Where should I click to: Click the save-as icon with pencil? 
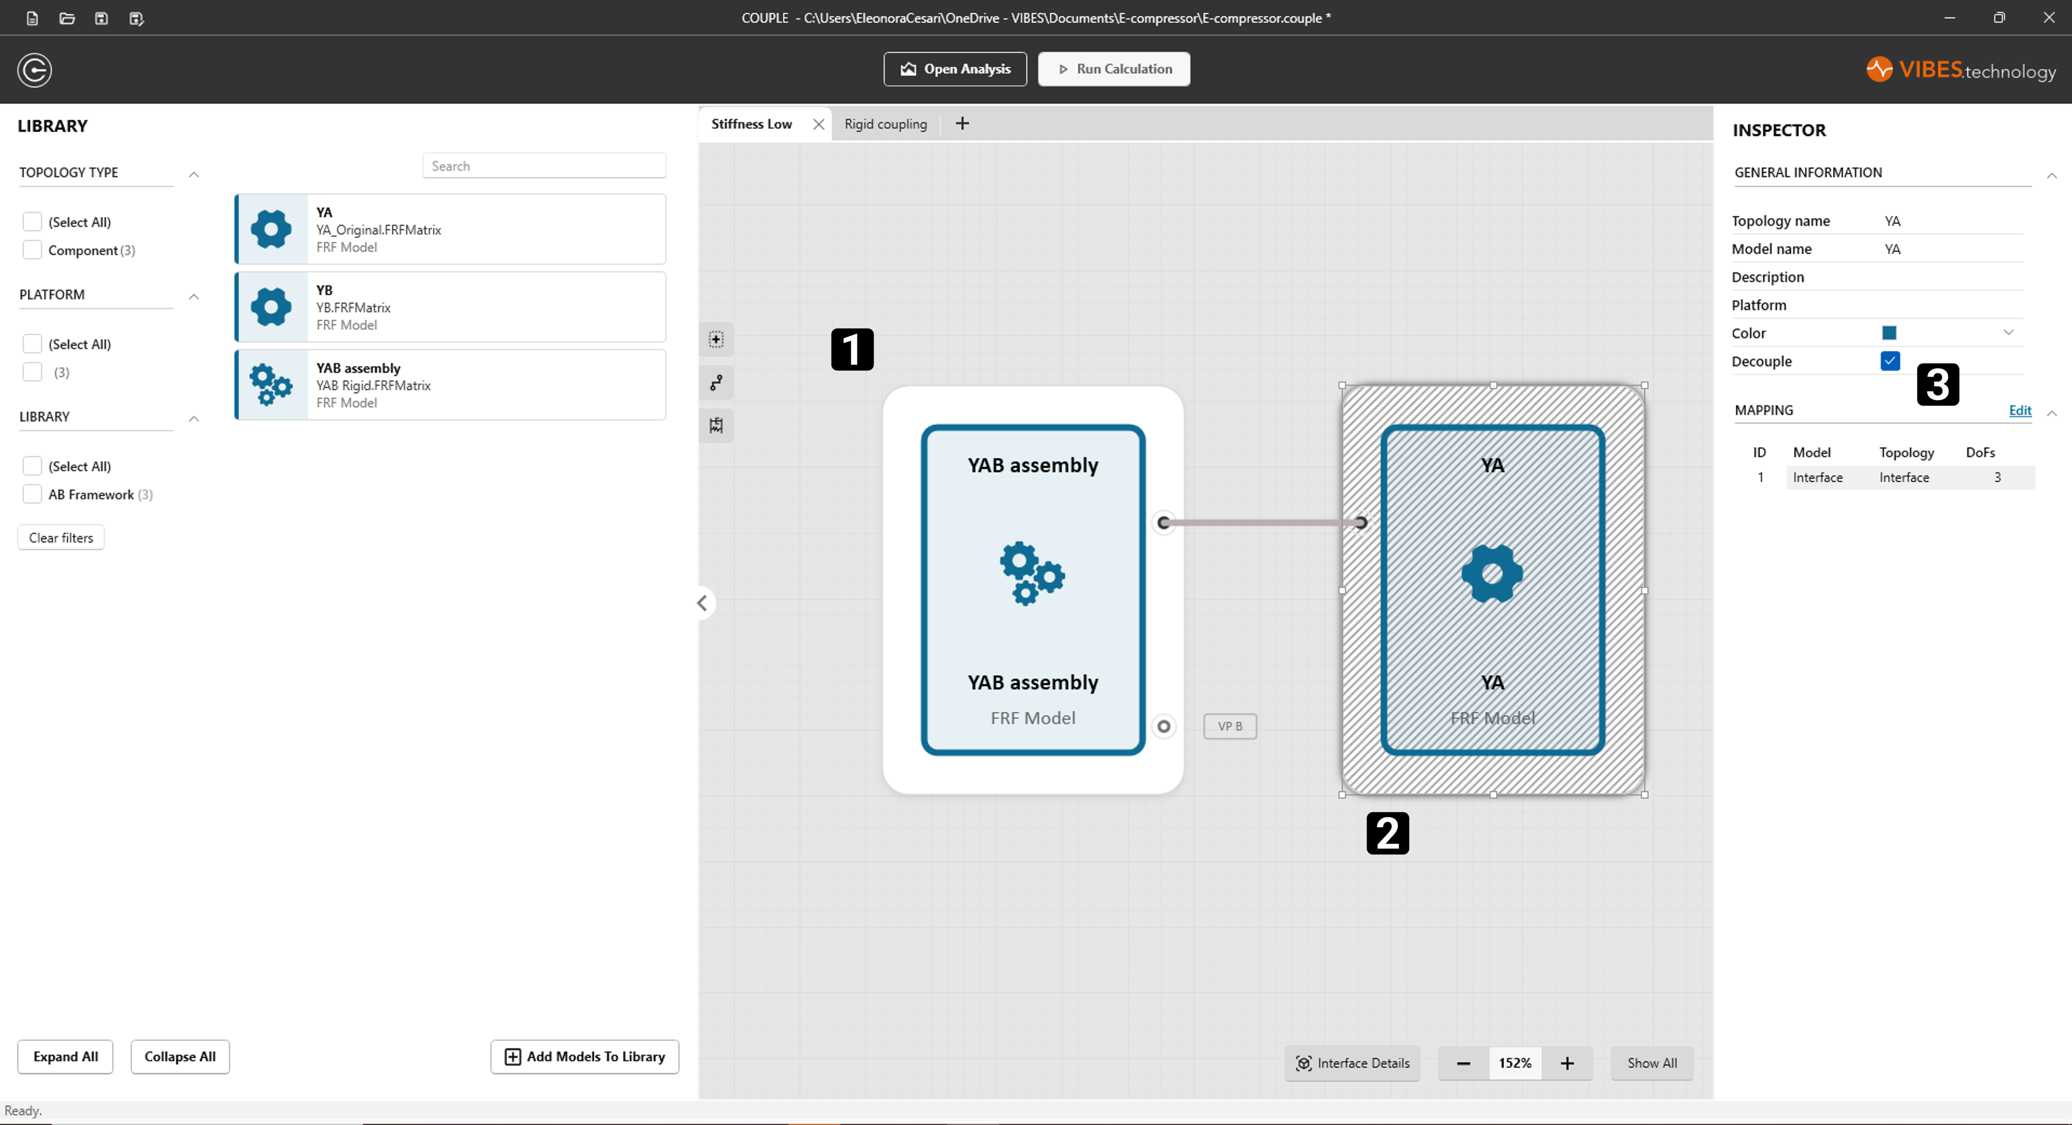[136, 18]
